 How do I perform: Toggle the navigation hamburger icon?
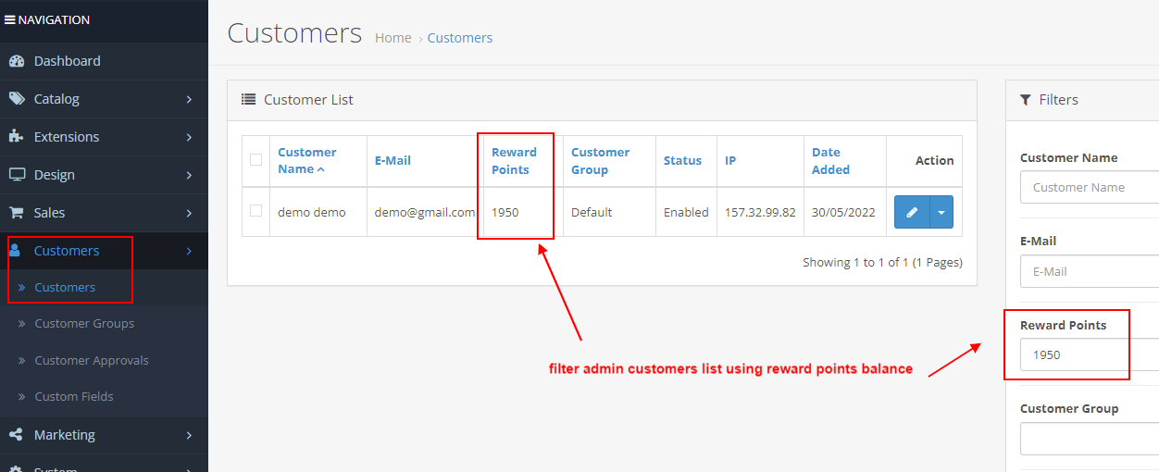(9, 19)
